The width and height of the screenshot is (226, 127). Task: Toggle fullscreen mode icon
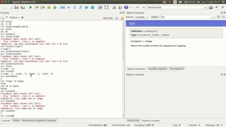[107, 7]
